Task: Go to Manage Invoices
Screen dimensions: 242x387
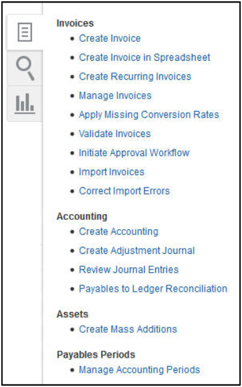Action: point(115,95)
